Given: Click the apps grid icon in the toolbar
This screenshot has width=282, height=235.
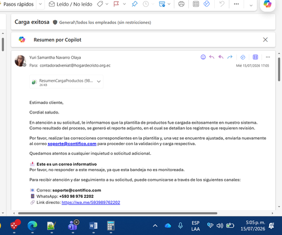Looking at the screenshot, I should coord(196,4).
